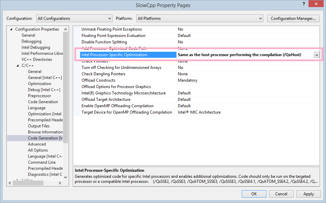Click the Offload Constructs property row
The width and height of the screenshot is (326, 203).
pyautogui.click(x=98, y=80)
